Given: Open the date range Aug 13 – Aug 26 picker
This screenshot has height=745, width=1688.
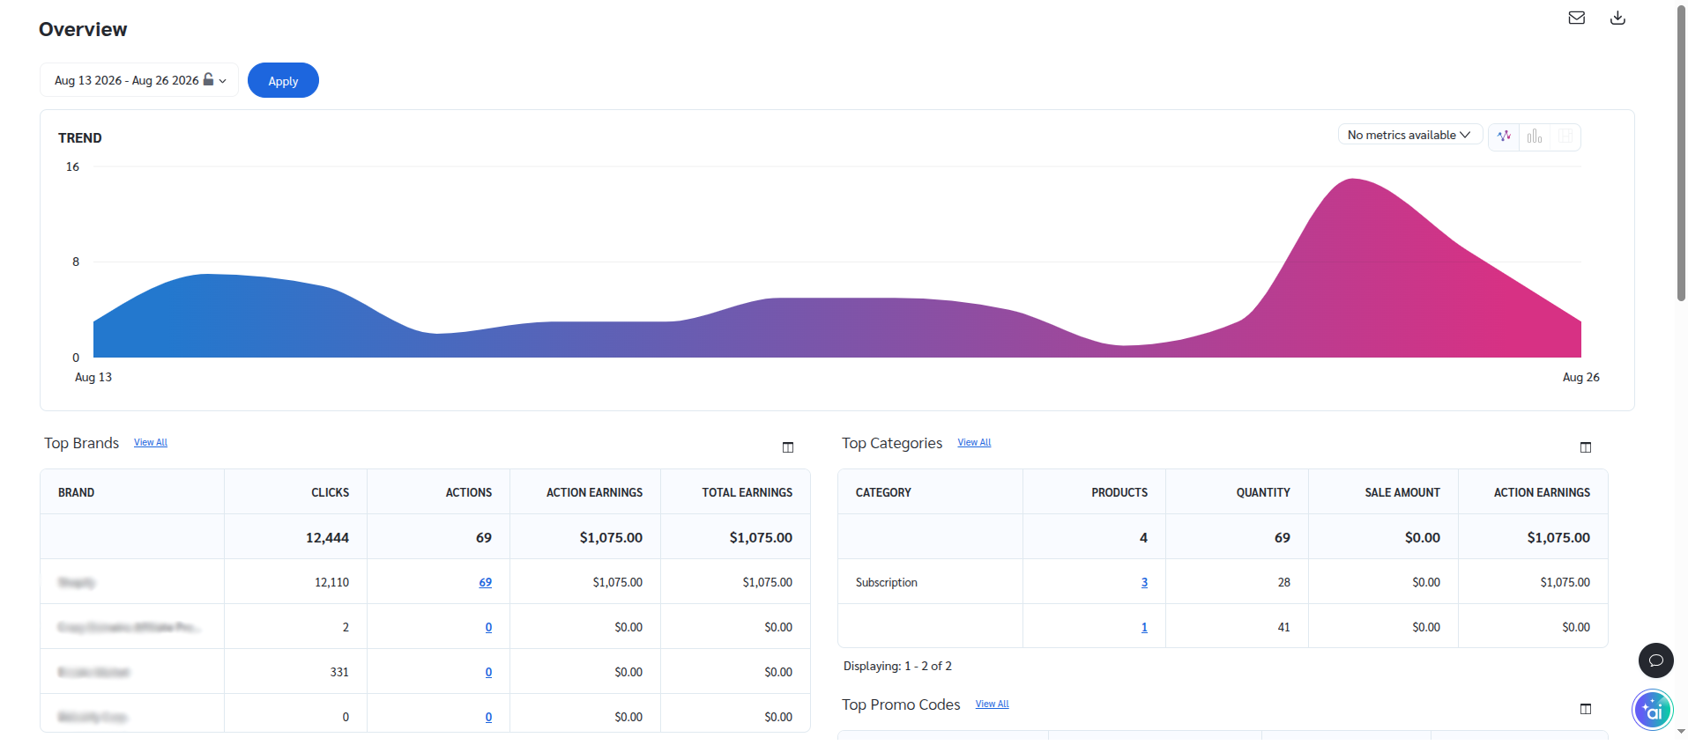Looking at the screenshot, I should [139, 80].
